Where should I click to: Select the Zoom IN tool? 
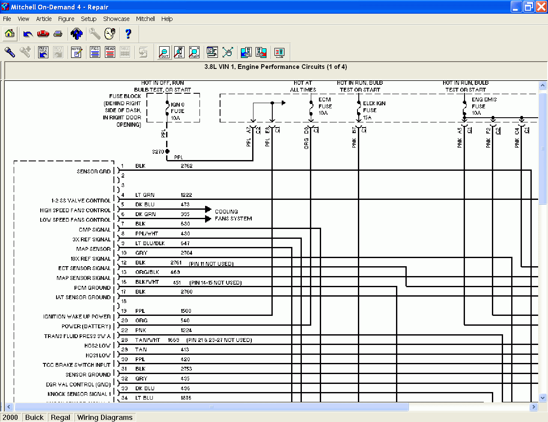(x=179, y=52)
